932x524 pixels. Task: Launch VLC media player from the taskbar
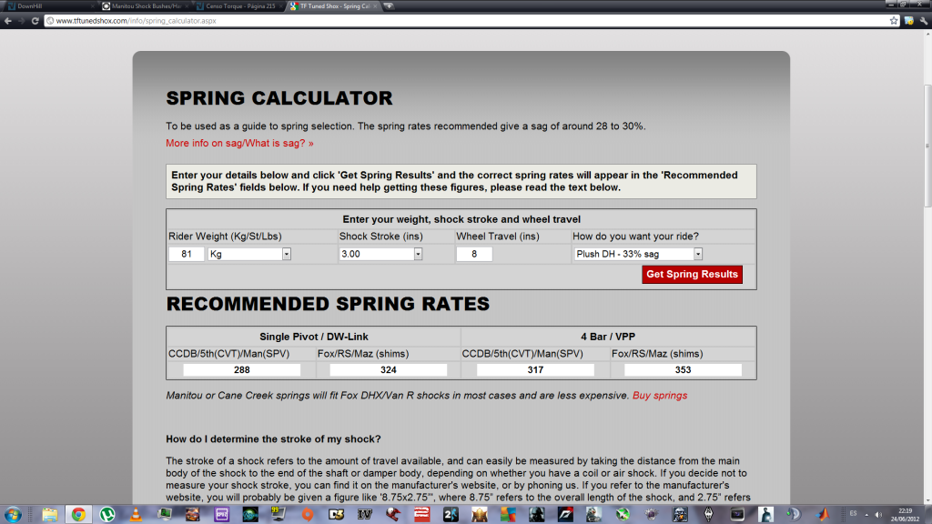[136, 515]
